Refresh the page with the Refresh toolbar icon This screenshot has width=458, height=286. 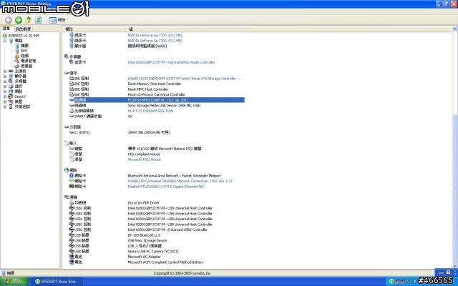38,20
